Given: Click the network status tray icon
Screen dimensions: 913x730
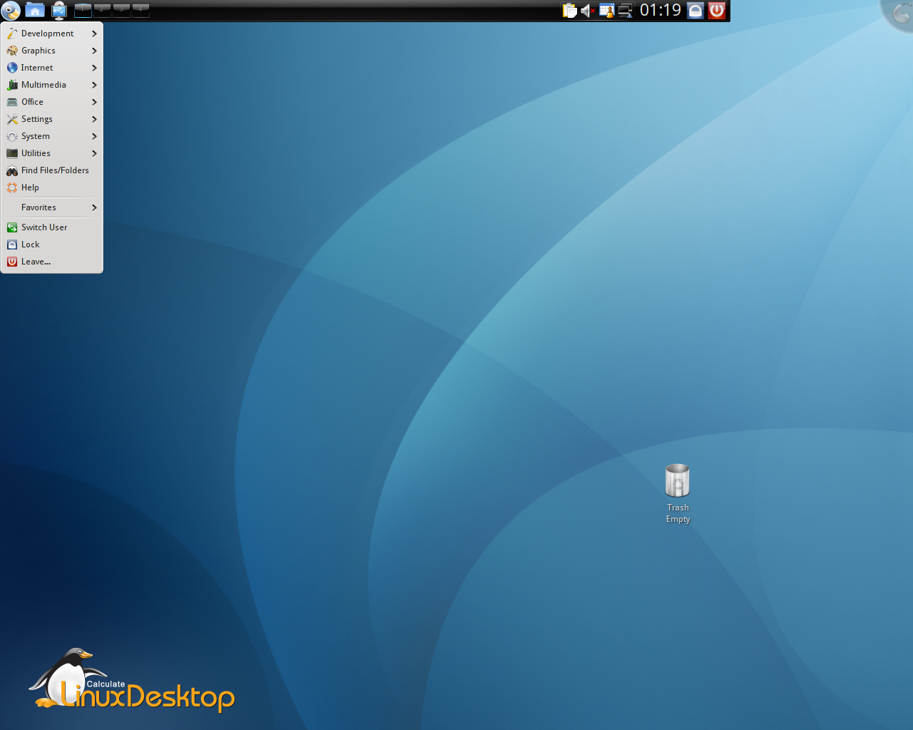Looking at the screenshot, I should coord(625,10).
